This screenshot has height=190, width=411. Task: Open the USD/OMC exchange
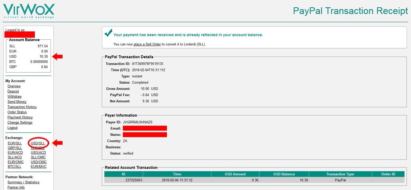click(x=39, y=162)
